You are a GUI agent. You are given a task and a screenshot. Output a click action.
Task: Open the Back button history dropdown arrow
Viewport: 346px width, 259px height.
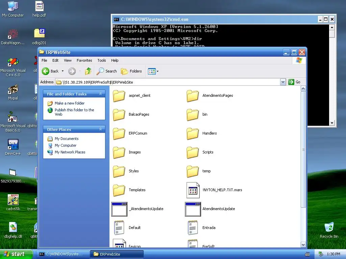point(63,71)
